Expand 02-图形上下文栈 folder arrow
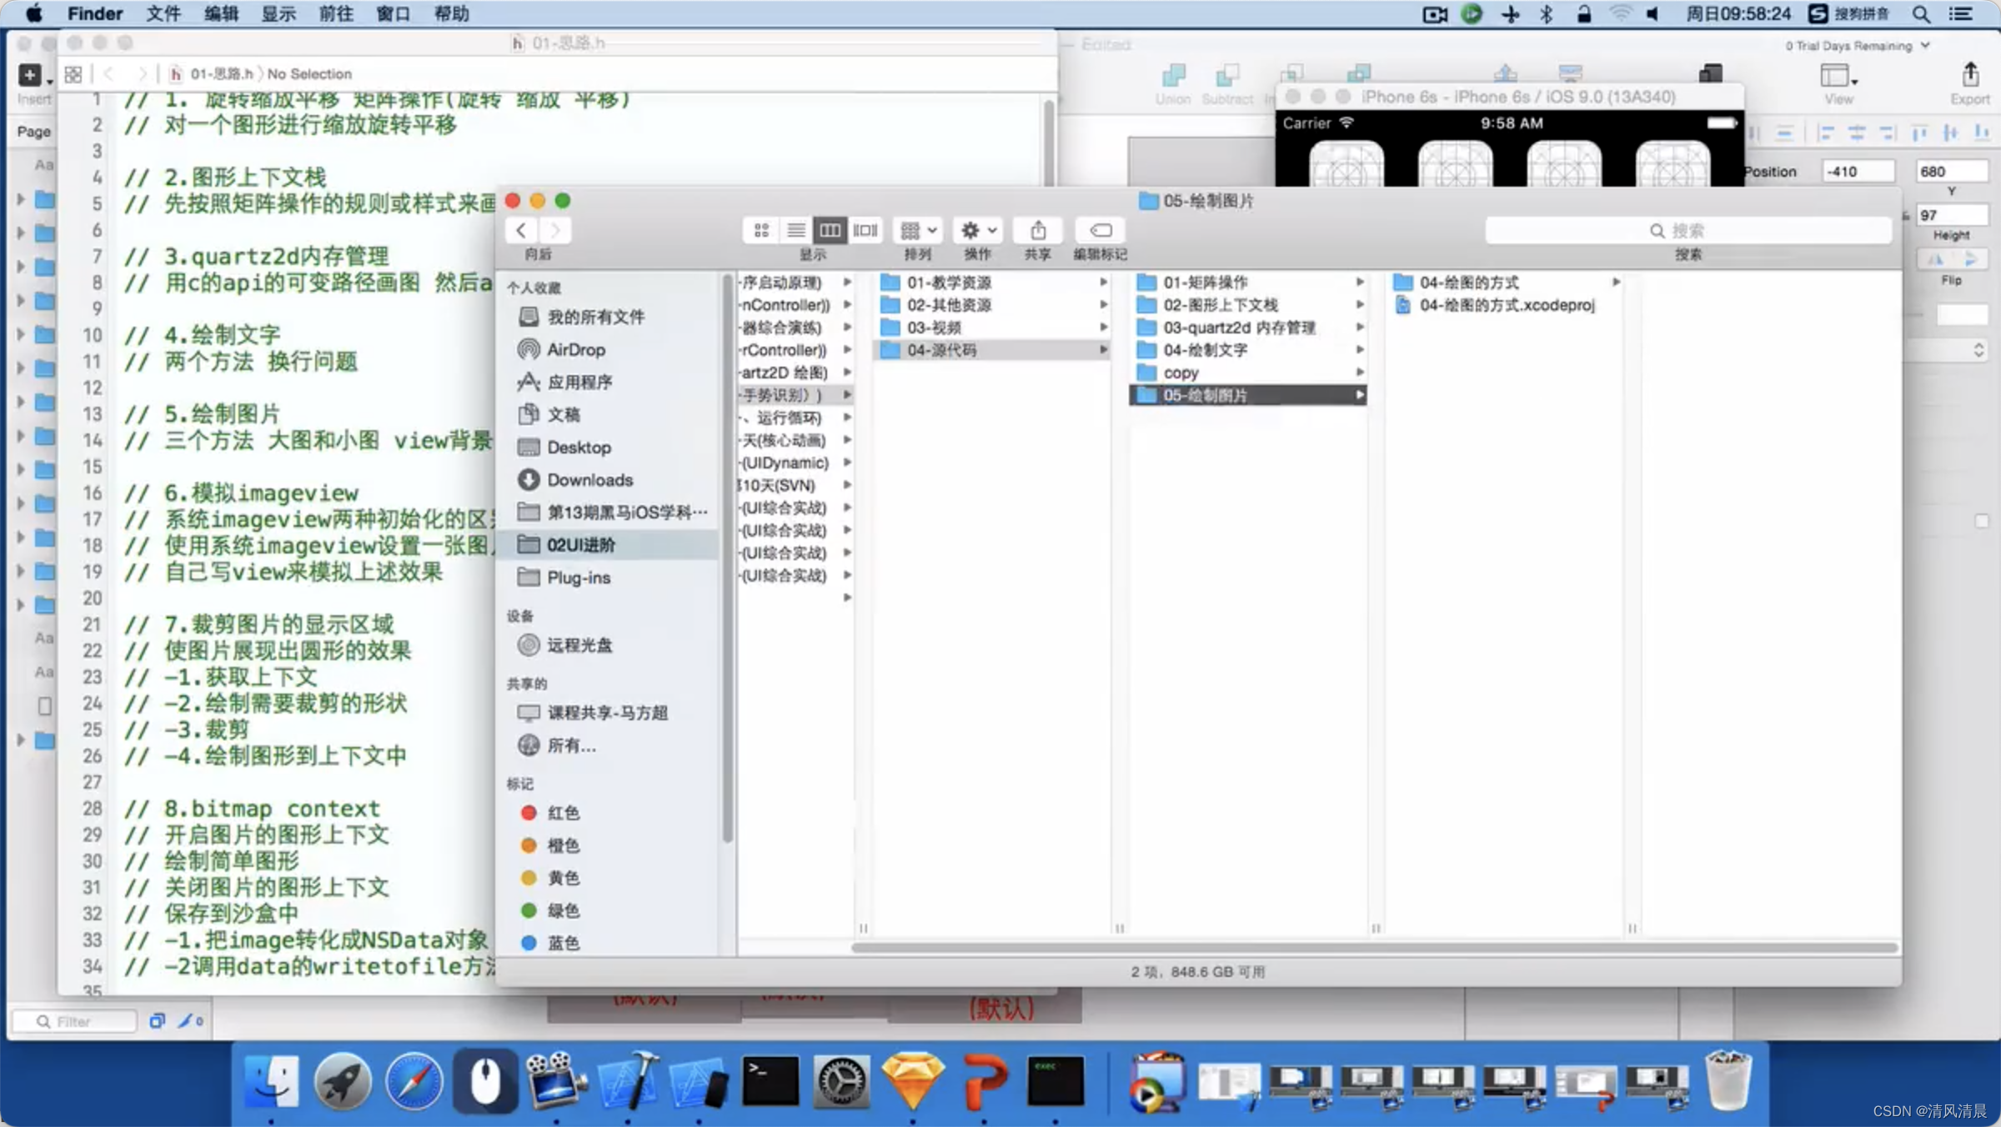 [x=1360, y=305]
